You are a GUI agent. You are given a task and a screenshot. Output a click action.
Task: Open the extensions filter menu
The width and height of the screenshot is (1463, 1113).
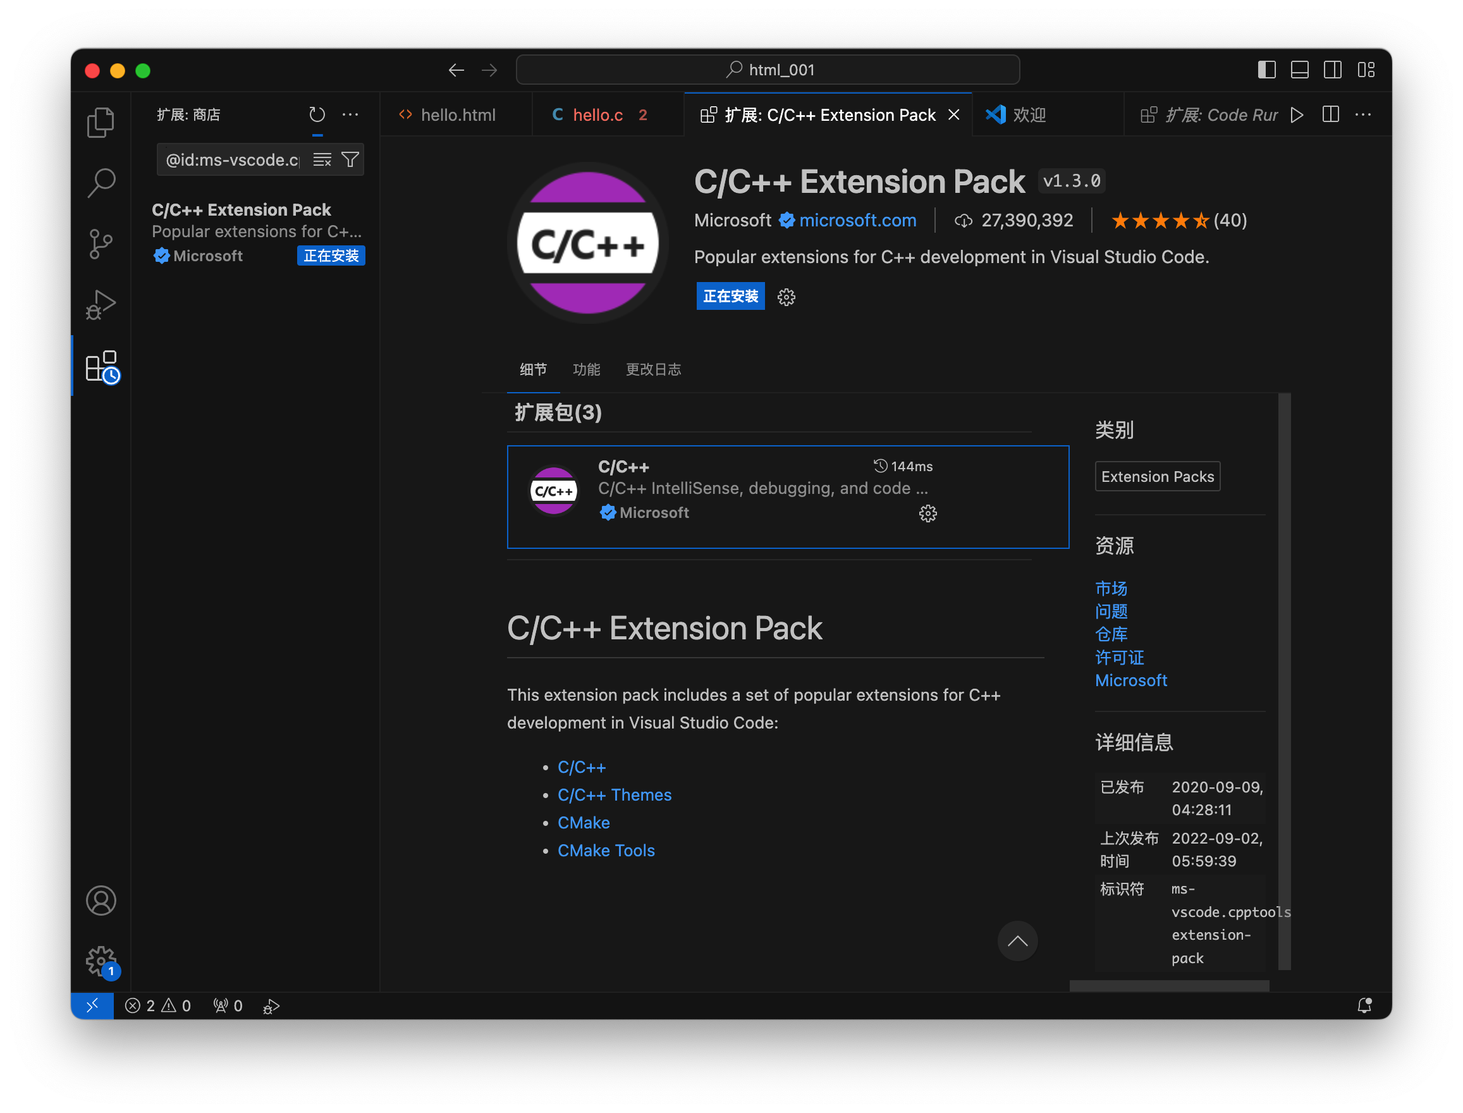pos(350,159)
